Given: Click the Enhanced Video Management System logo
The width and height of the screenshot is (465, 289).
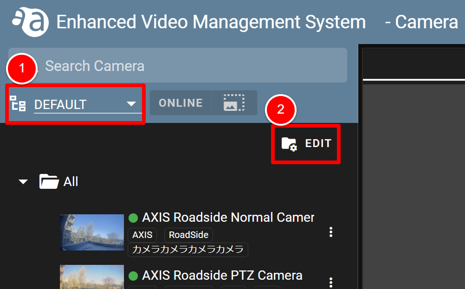Looking at the screenshot, I should 30,22.
